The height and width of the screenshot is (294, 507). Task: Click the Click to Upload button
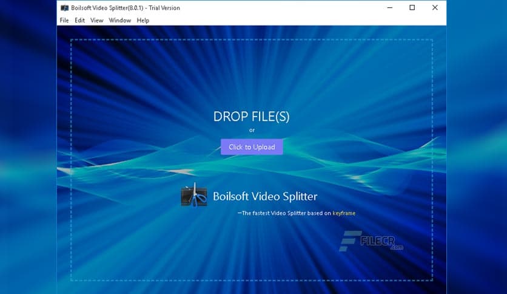pyautogui.click(x=252, y=147)
